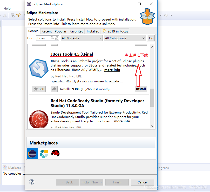The height and width of the screenshot is (192, 210).
Task: Click the lightbulb icon on 2019 in Focus tab
Action: 104,31
